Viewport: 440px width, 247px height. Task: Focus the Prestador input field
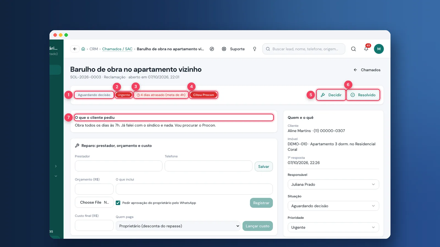[119, 166]
